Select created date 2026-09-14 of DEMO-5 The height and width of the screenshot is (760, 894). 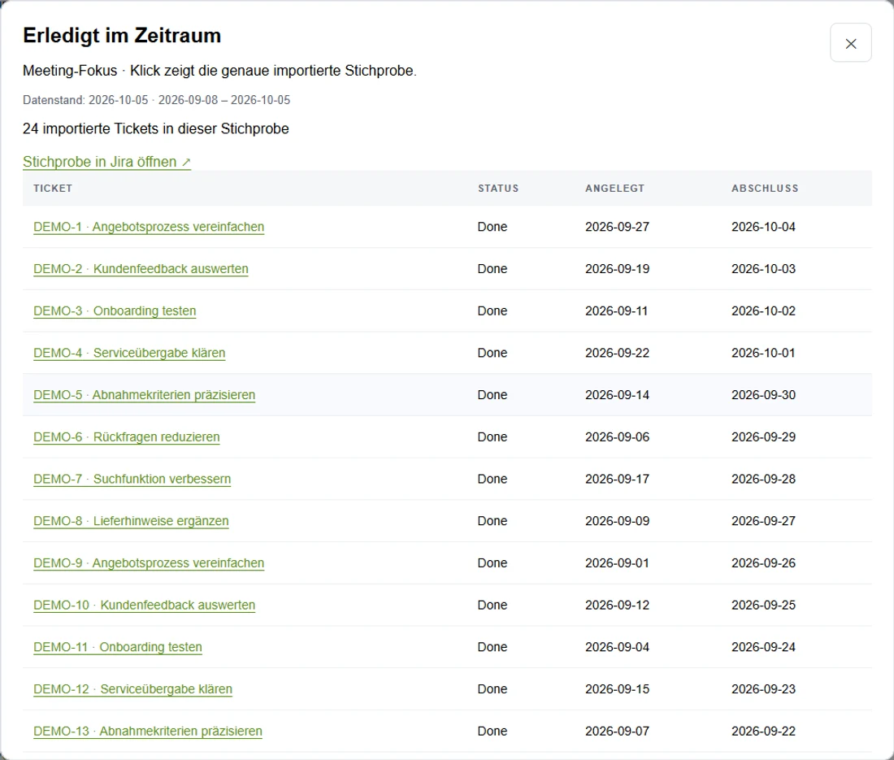pyautogui.click(x=617, y=395)
